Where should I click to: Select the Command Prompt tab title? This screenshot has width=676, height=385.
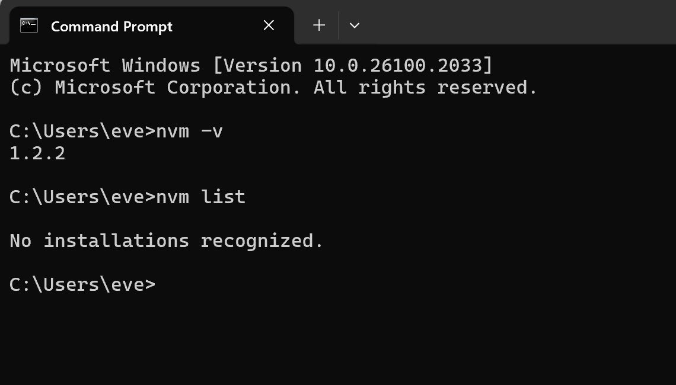[111, 26]
